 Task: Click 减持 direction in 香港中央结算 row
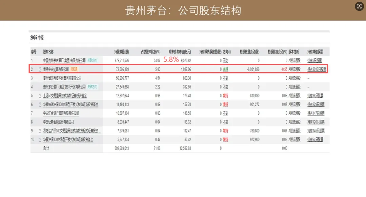[x=225, y=69]
